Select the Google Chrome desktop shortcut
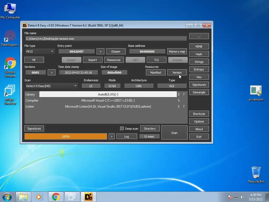 coord(10,67)
